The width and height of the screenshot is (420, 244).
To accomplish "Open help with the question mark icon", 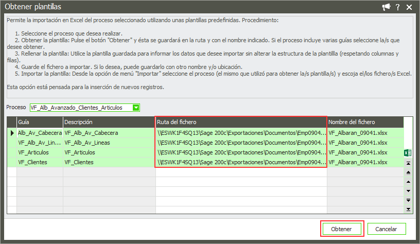I will tap(398, 7).
